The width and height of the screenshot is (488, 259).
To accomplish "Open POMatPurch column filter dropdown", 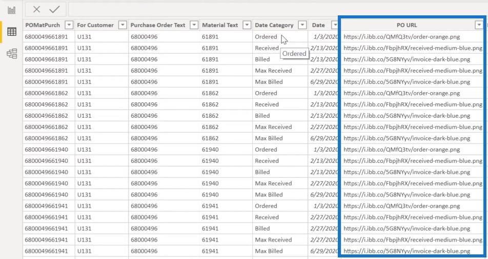I will 69,25.
